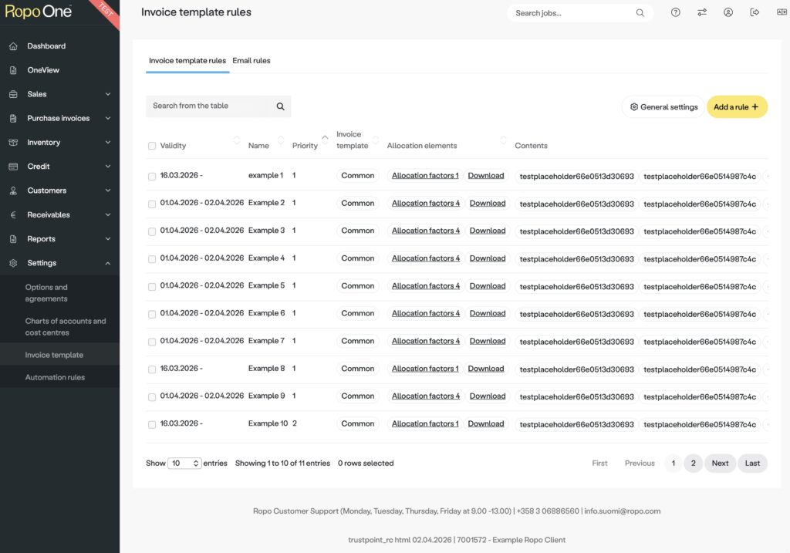The height and width of the screenshot is (553, 790).
Task: Click Download link for Example 5
Action: 488,286
